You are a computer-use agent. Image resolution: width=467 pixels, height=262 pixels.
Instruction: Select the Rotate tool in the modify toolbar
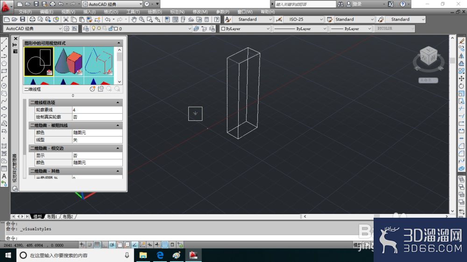coord(462,86)
